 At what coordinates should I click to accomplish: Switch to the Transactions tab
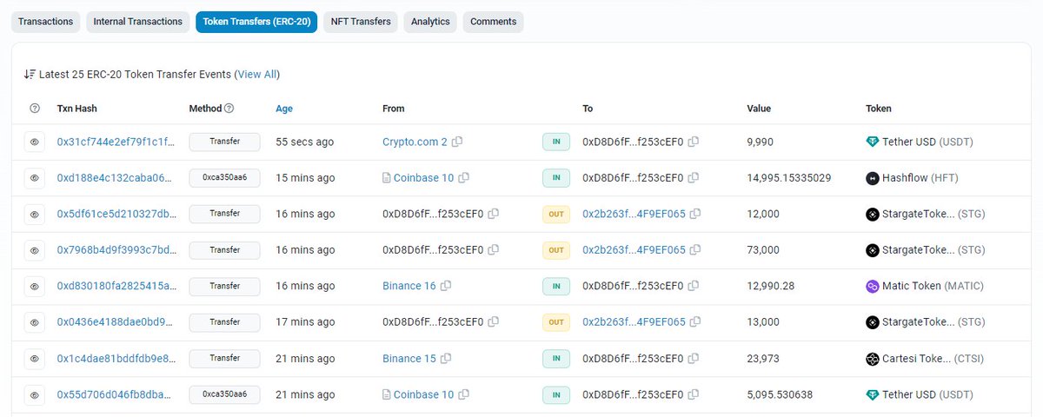45,22
